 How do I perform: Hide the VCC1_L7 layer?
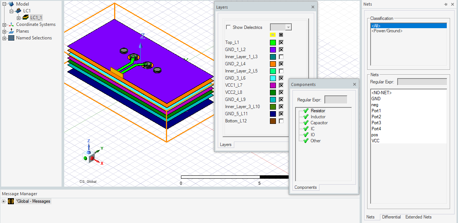tap(281, 85)
